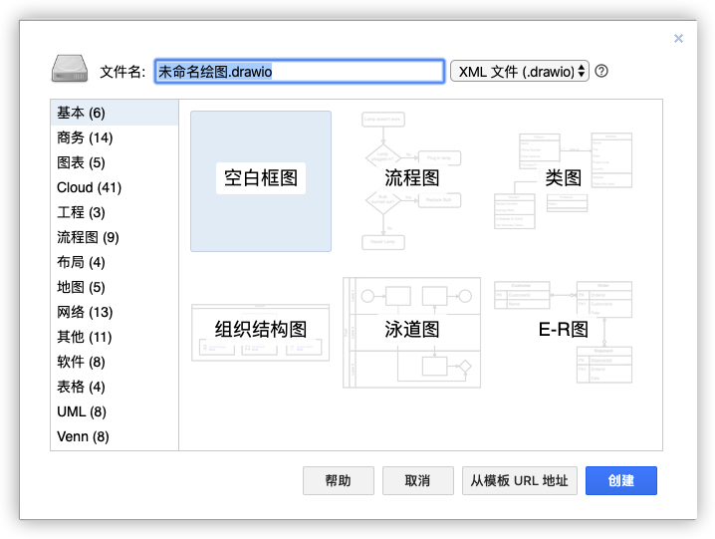Click the 文件名 text input field

(x=299, y=72)
